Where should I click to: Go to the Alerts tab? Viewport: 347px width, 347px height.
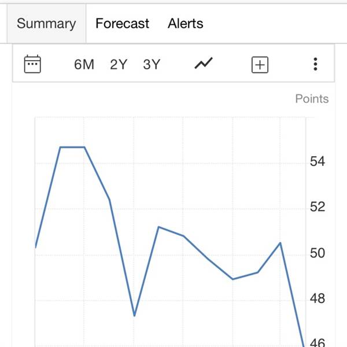186,24
